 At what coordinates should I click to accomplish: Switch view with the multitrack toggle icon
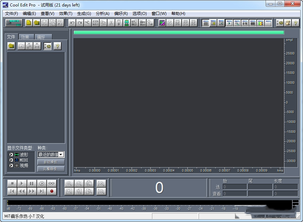14,23
